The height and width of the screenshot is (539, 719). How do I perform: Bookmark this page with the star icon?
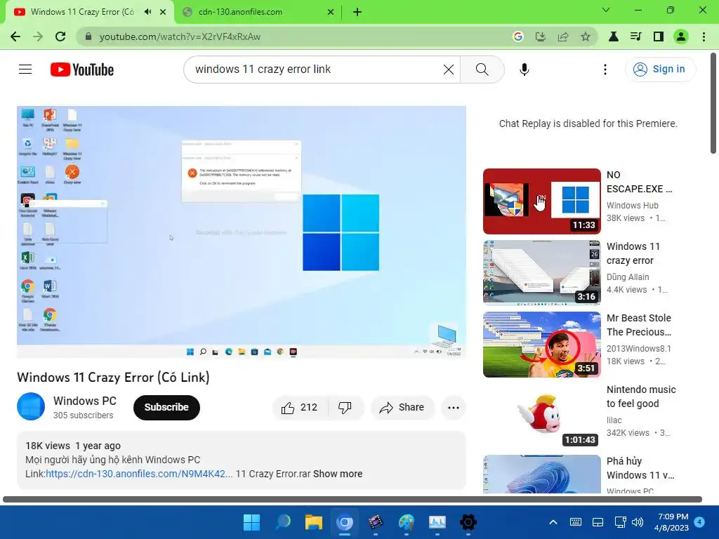point(585,36)
